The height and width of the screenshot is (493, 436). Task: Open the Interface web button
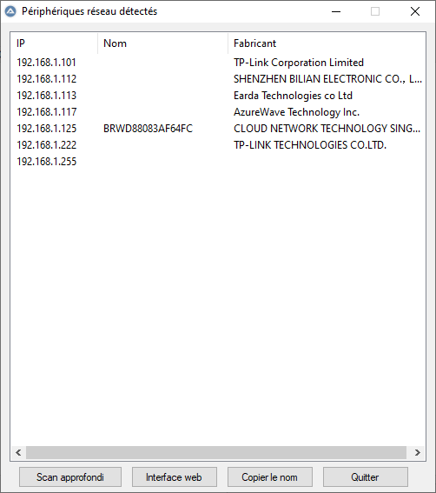(175, 477)
